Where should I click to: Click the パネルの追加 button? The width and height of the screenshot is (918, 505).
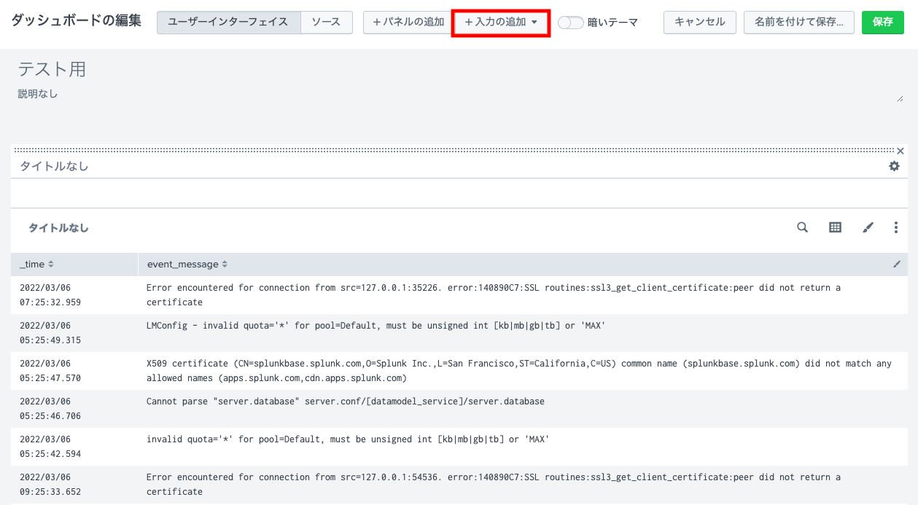(408, 23)
